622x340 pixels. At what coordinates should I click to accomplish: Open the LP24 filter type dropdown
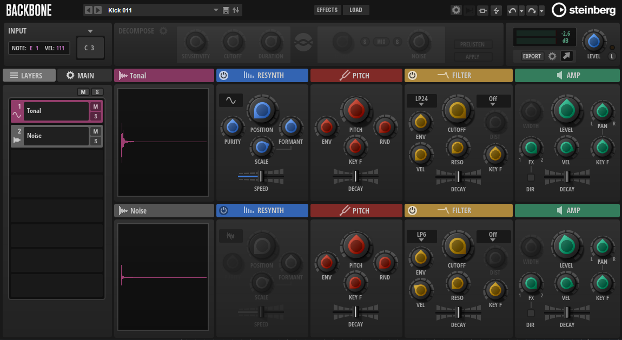tap(422, 101)
